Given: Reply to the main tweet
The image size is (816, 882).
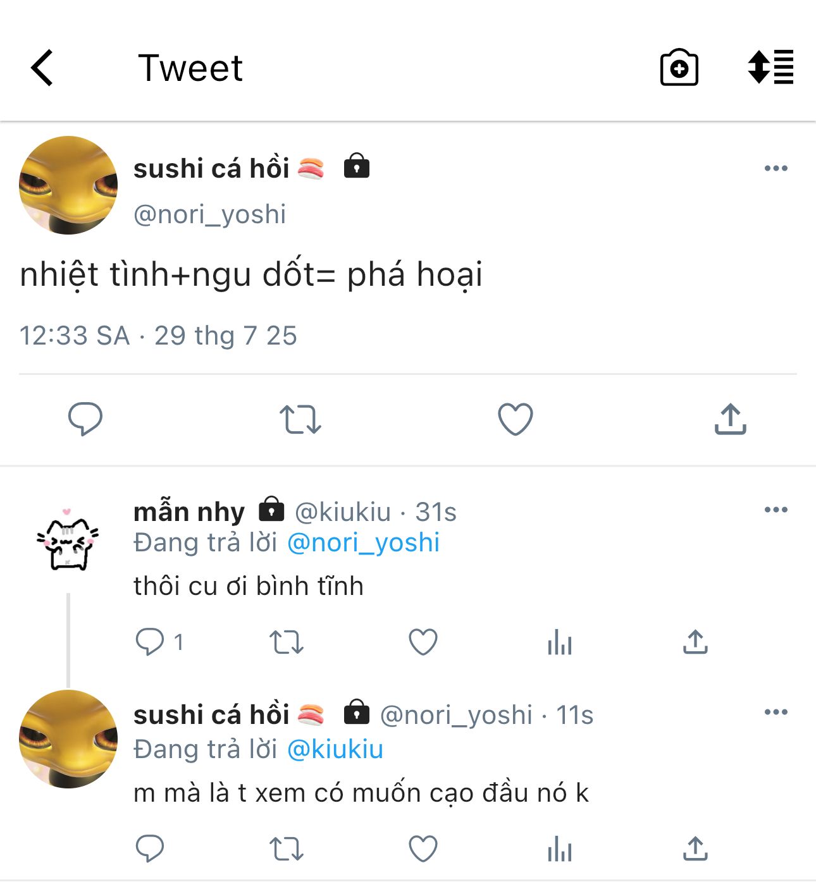Looking at the screenshot, I should tap(85, 419).
